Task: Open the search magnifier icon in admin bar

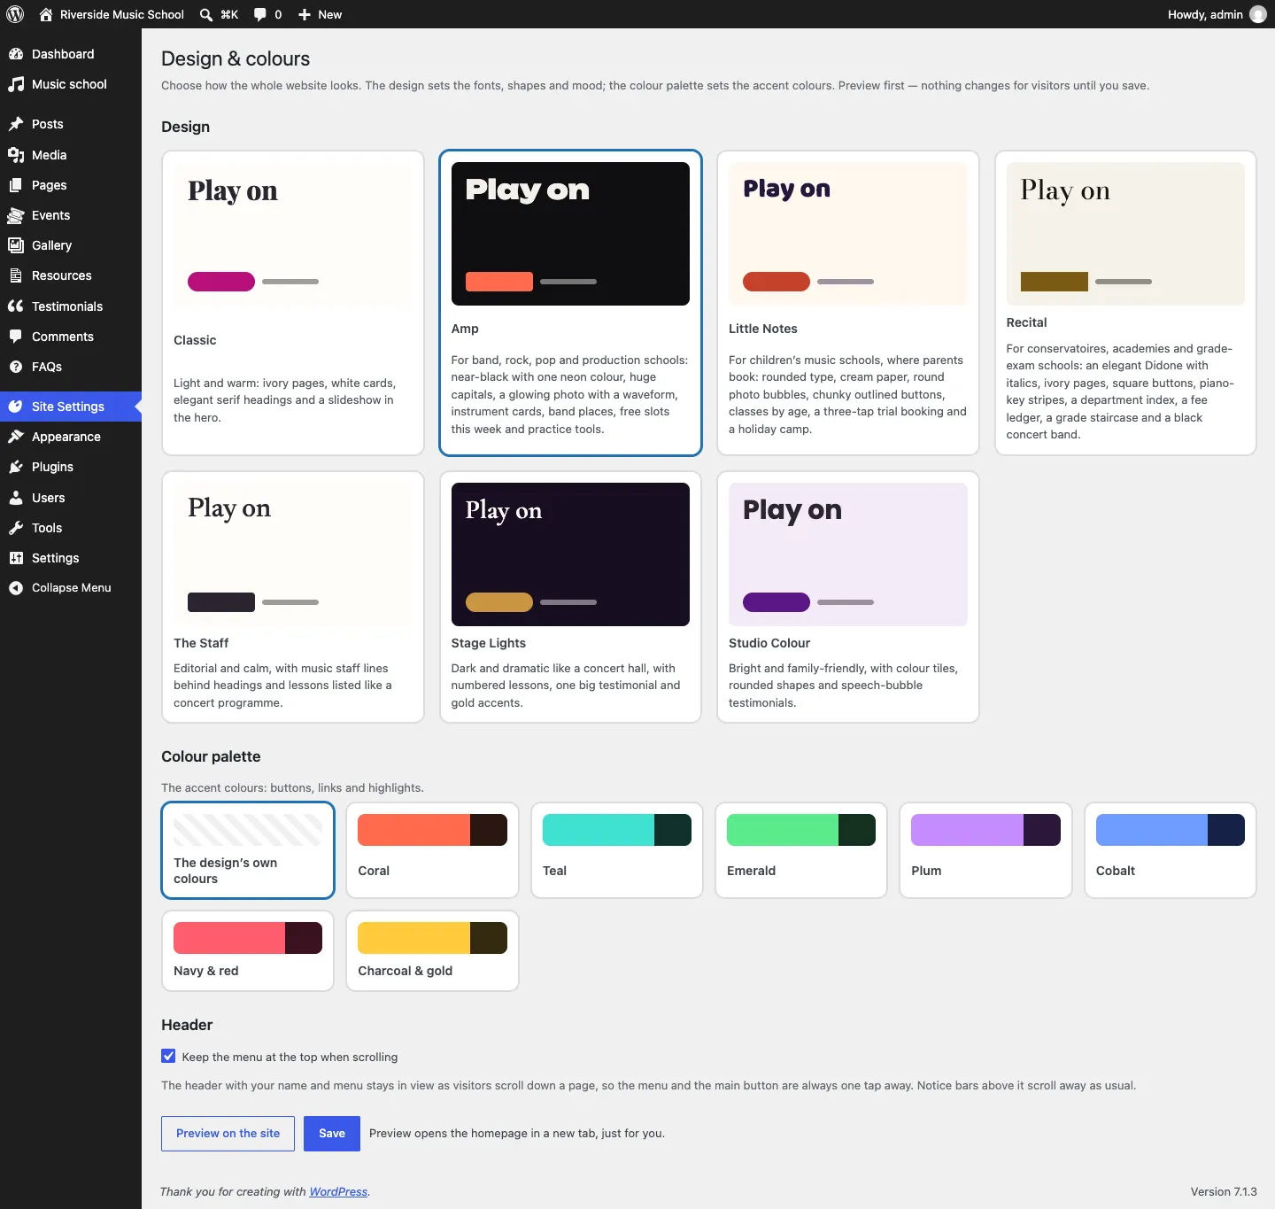Action: [206, 14]
